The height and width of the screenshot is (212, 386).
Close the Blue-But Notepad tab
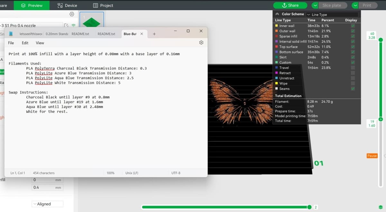tap(142, 34)
